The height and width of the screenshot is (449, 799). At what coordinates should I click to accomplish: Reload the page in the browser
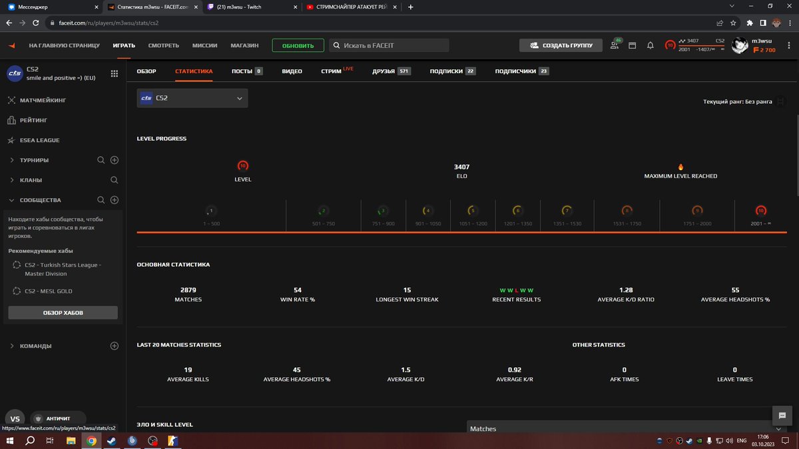(x=37, y=22)
